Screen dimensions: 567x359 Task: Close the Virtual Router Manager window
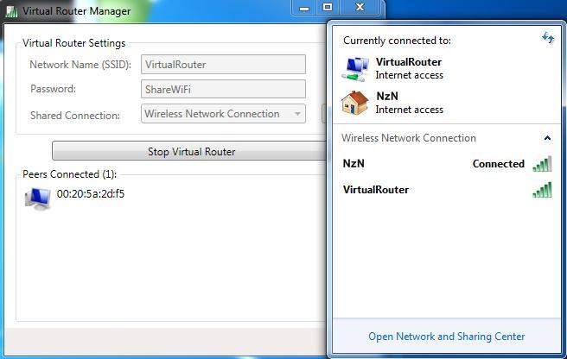pyautogui.click(x=360, y=7)
